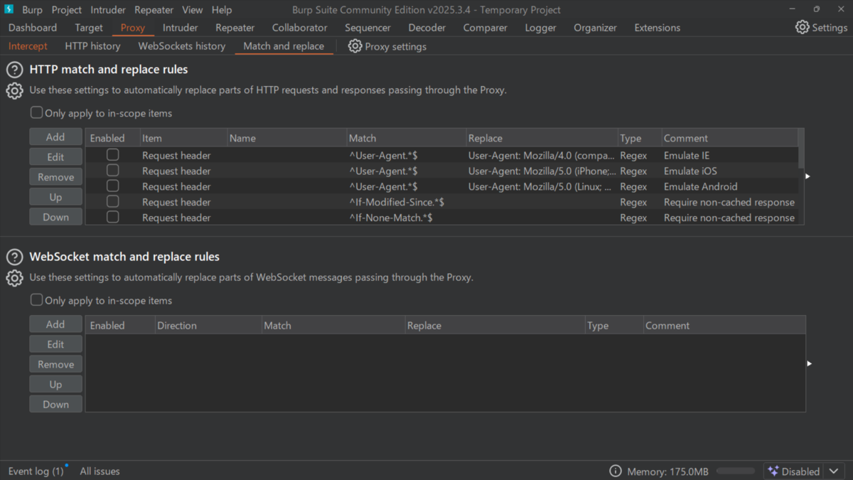Click the memory usage progress bar
This screenshot has height=480, width=853.
click(736, 471)
